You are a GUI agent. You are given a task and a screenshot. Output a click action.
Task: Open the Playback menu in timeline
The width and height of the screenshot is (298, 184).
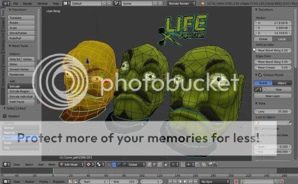pos(59,181)
